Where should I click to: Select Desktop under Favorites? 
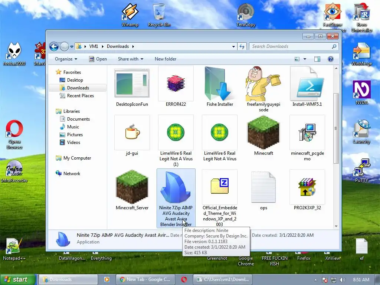tap(75, 80)
